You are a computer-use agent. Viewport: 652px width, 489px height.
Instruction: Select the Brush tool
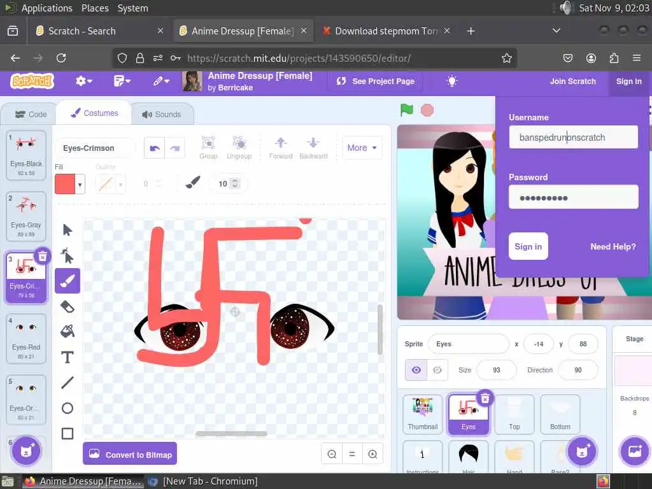(x=67, y=281)
